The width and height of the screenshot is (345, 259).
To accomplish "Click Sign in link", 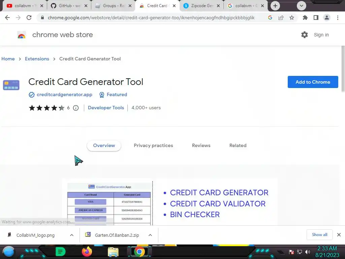I will [x=321, y=35].
